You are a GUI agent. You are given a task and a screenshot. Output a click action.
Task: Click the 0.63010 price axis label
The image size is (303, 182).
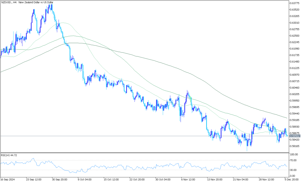(x=295, y=23)
